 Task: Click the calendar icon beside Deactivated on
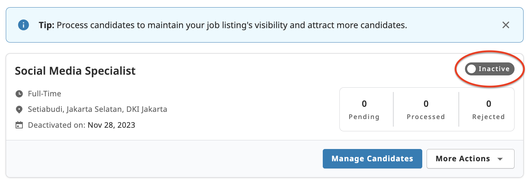point(19,125)
